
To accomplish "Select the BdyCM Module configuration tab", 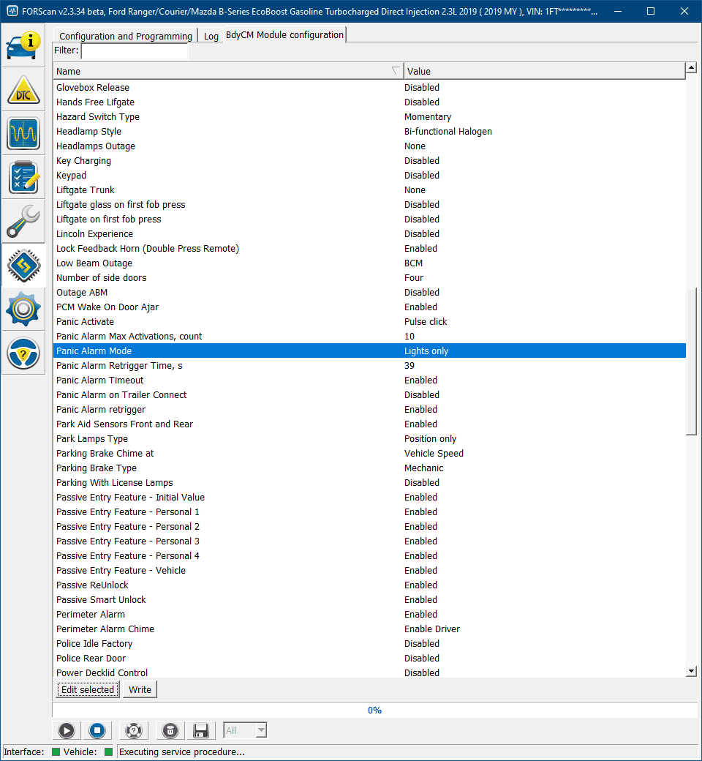I will [x=284, y=35].
